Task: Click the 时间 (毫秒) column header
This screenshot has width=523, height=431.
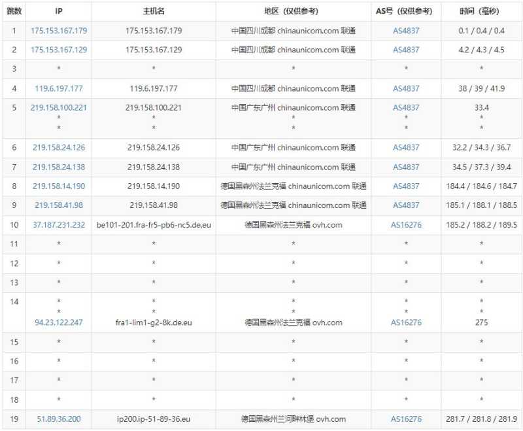Action: [479, 11]
